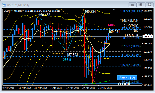Click the USDJPY_MT chart window icon
This screenshot has height=93, width=155.
(x=4, y=5)
